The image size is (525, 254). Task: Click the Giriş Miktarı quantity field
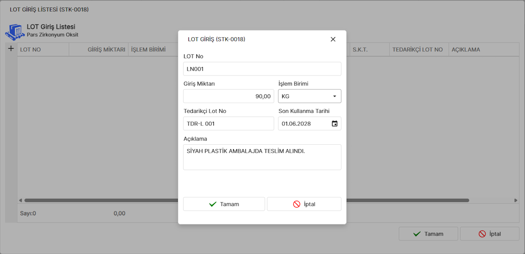[228, 96]
